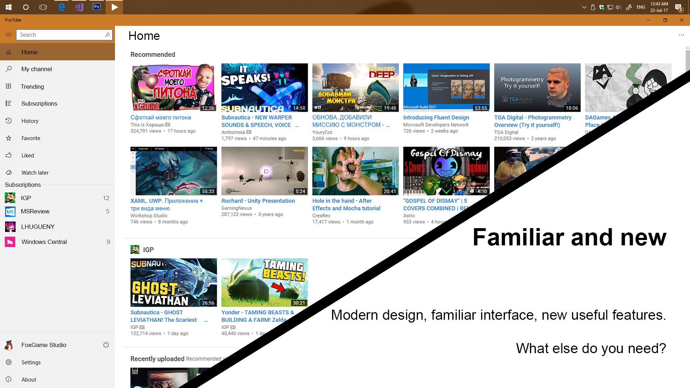Screen dimensions: 690x388
Task: Toggle the hamburger menu pane
Action: [9, 35]
